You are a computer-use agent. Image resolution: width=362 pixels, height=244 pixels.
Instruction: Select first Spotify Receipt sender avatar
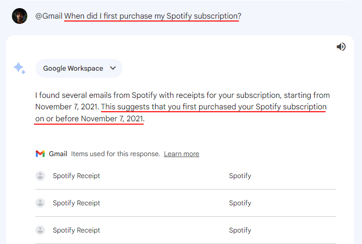tap(40, 176)
